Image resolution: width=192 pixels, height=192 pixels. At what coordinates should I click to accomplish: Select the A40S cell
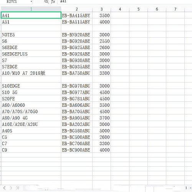tap(31, 131)
